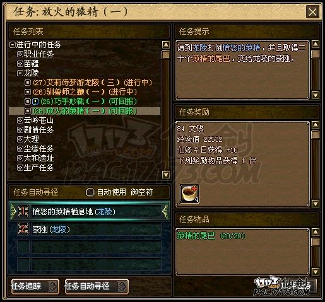Click the up arrow of quest list scrollbar
The image size is (325, 302).
(166, 45)
